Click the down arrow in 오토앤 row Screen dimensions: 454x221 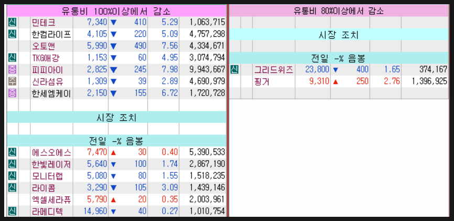[113, 46]
